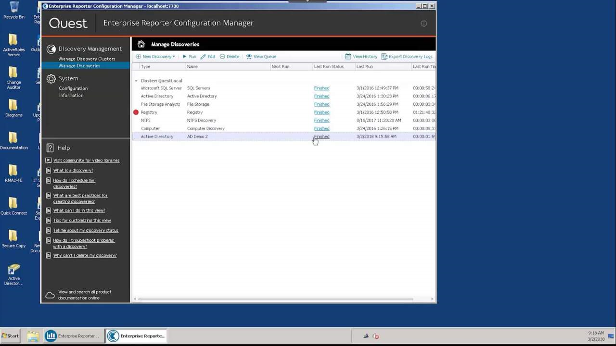Open Configuration under System

tap(73, 88)
